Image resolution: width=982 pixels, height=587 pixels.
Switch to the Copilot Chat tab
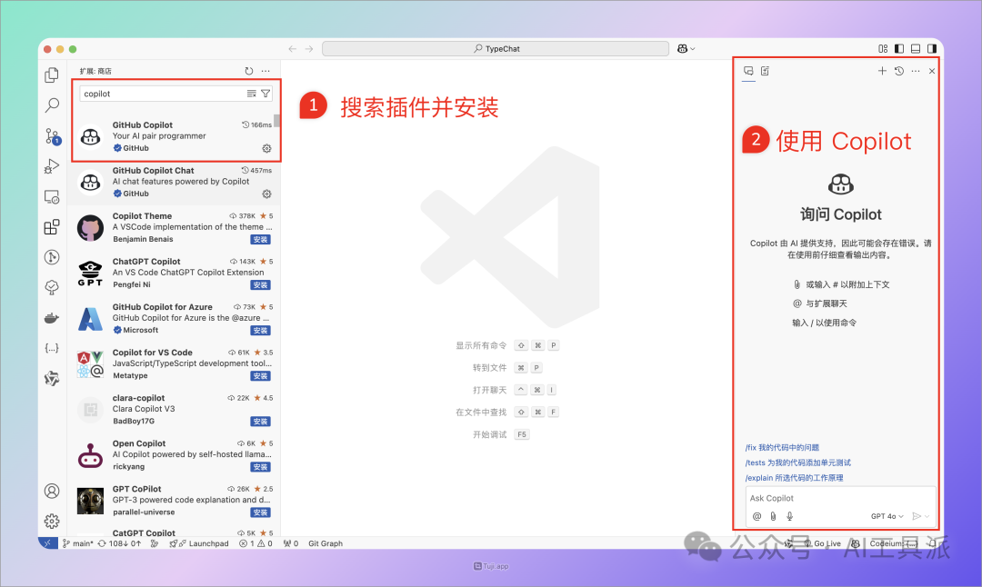748,72
